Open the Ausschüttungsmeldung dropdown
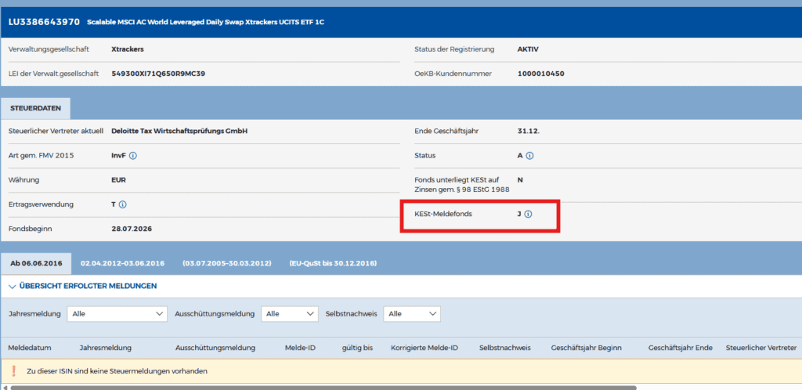 (x=290, y=314)
